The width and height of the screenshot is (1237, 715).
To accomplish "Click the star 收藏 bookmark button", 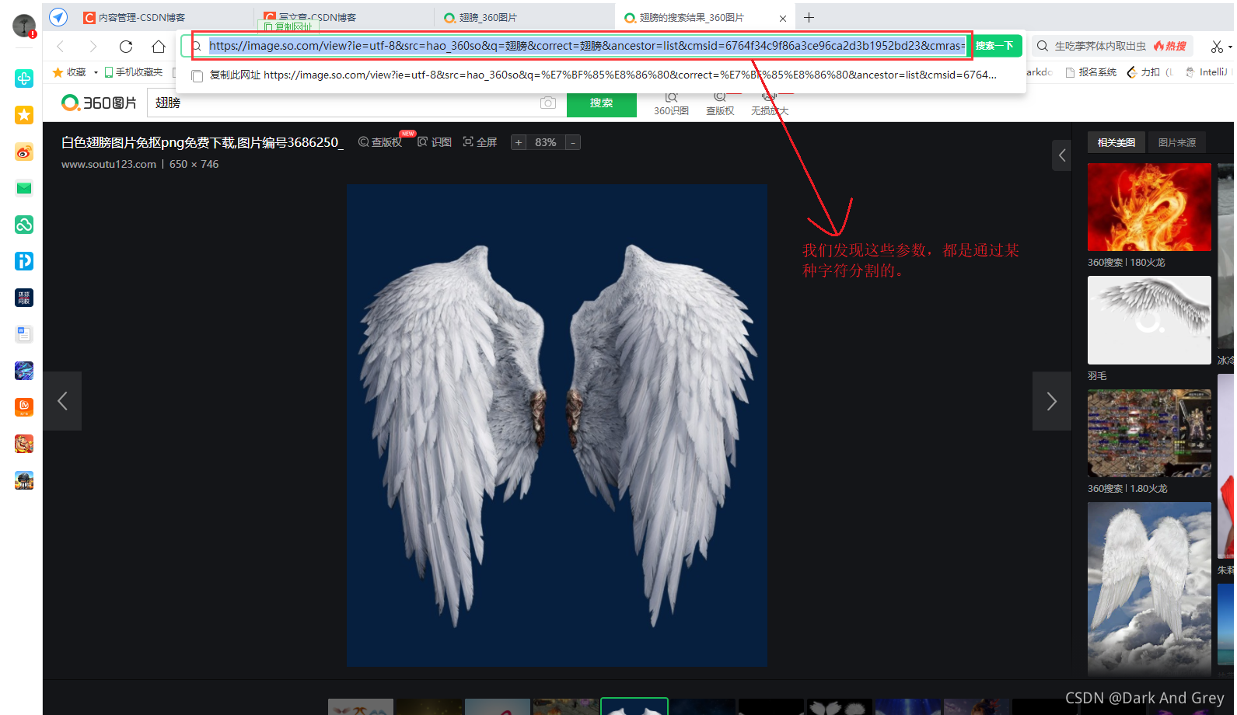I will pyautogui.click(x=69, y=72).
